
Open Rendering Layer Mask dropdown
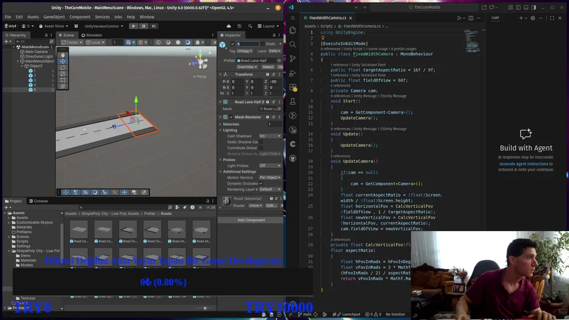[x=270, y=189]
